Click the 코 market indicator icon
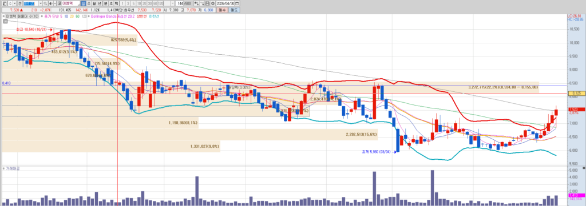Image resolution: width=586 pixels, height=206 pixels. point(60,3)
